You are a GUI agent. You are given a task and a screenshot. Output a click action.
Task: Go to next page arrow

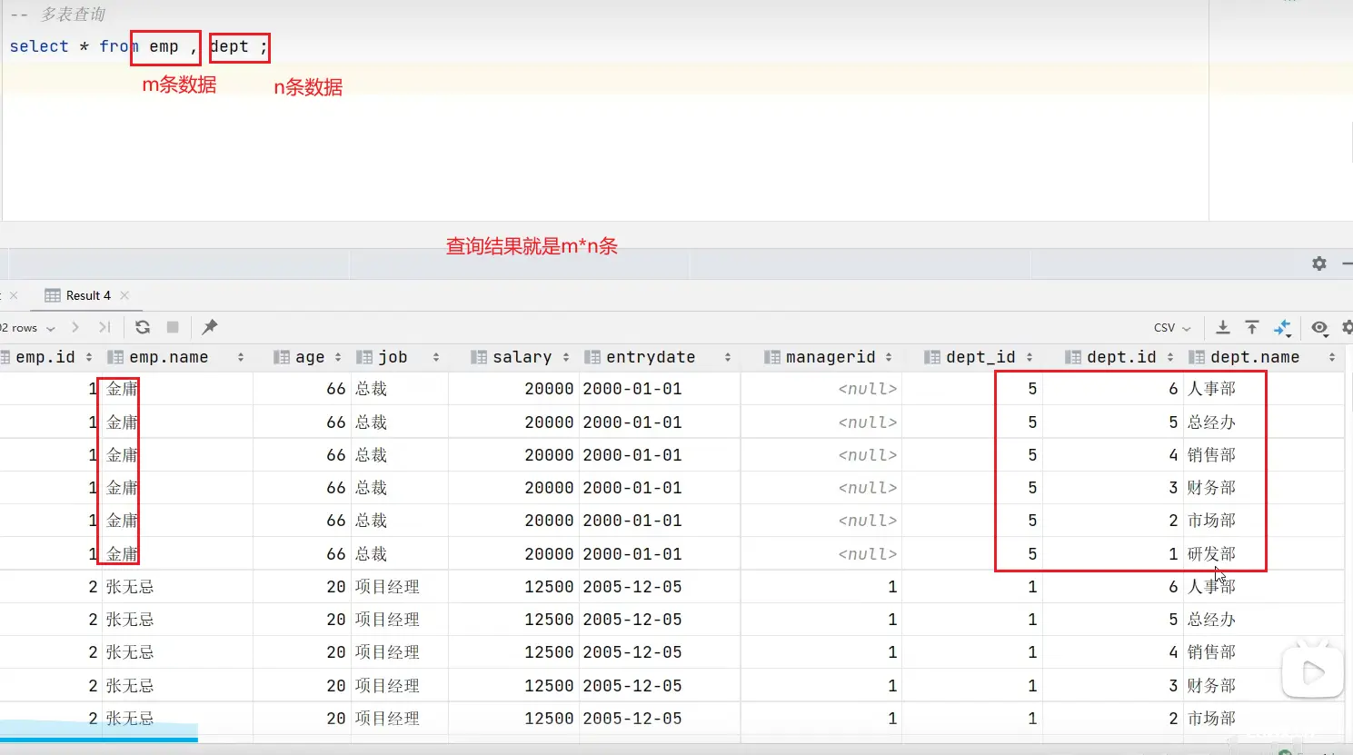[x=75, y=327]
